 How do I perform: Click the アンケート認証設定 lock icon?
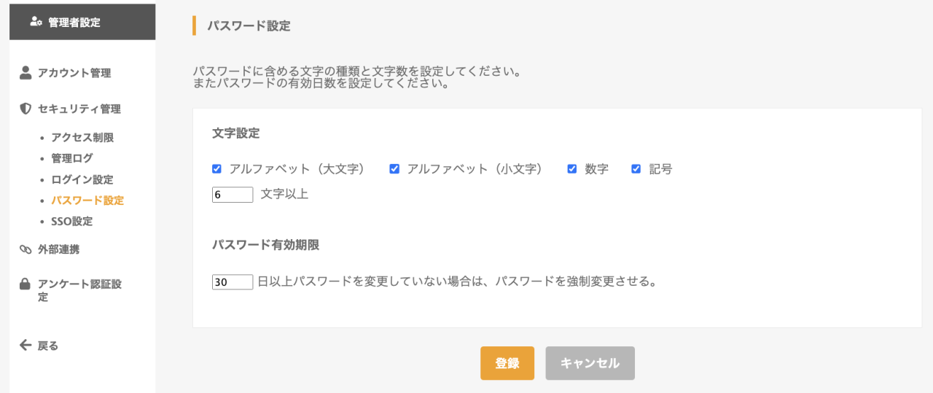(26, 284)
